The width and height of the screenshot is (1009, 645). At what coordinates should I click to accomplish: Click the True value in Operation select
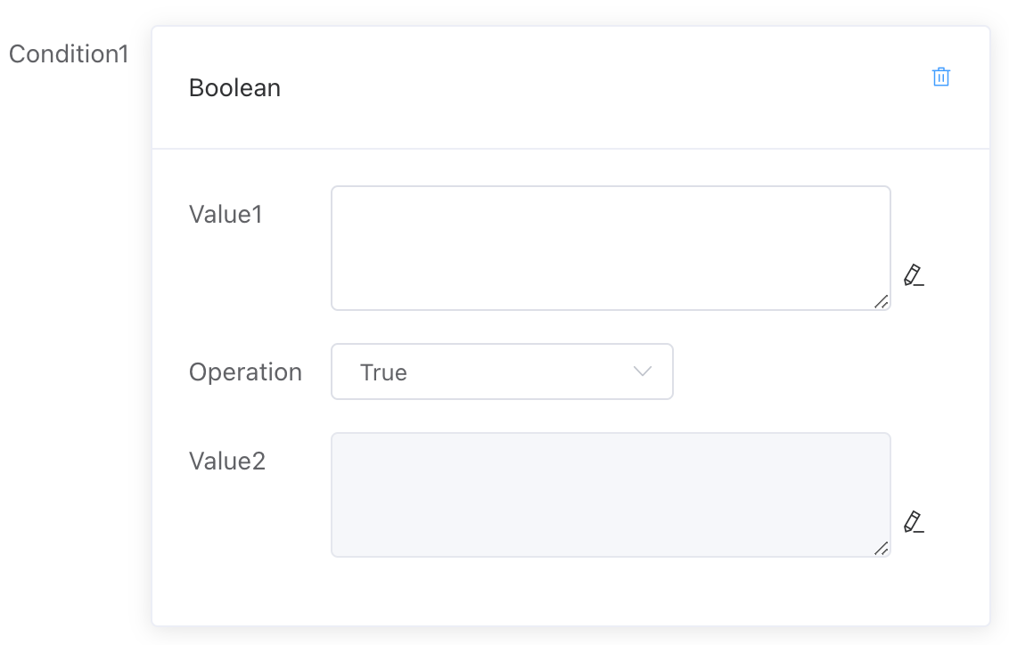tap(383, 372)
